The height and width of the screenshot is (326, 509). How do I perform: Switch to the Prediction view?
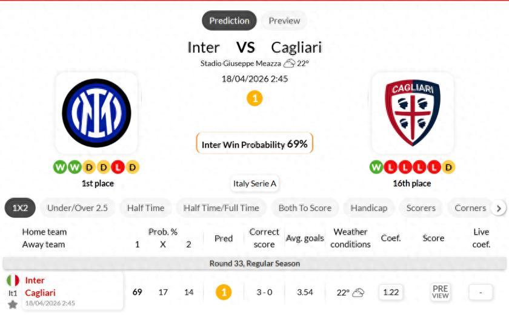click(x=229, y=21)
